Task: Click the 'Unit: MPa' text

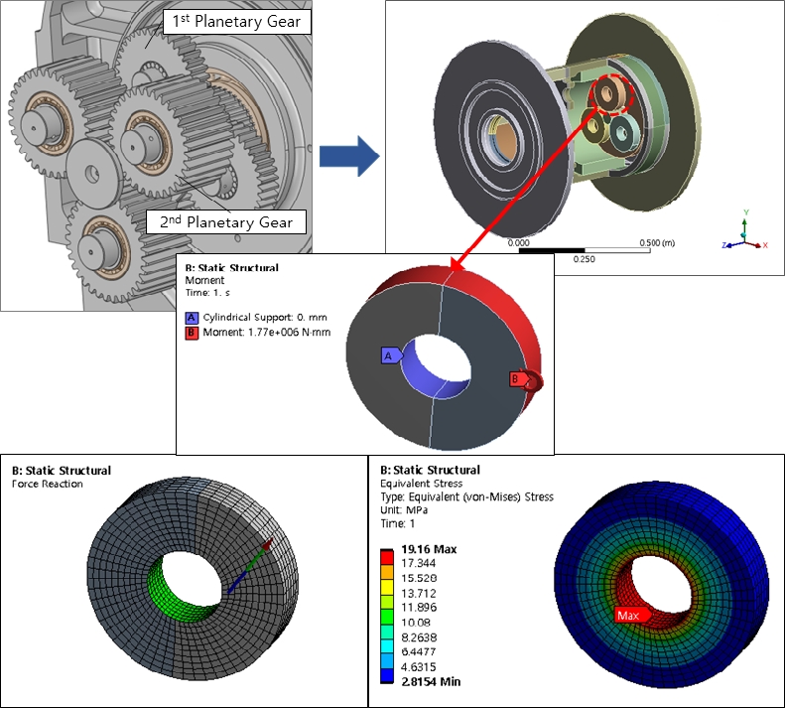Action: [x=404, y=510]
